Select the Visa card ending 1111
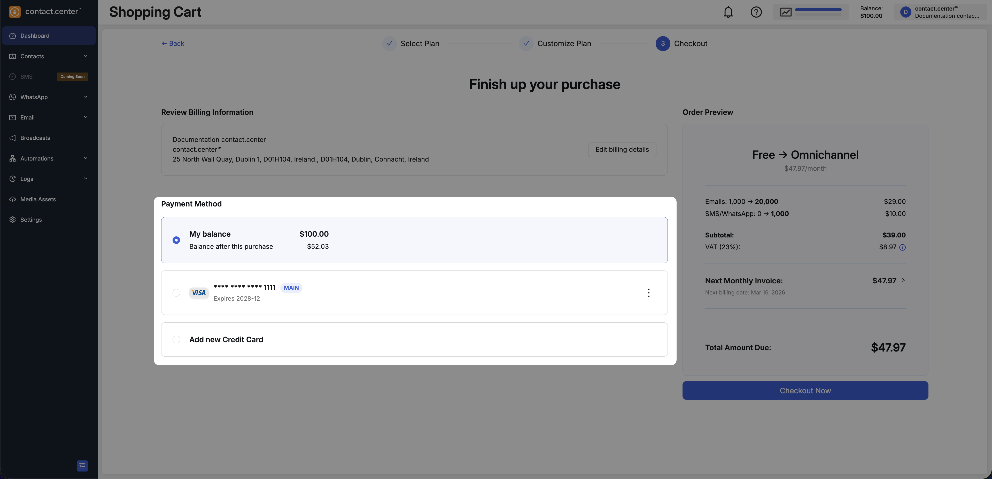992x479 pixels. pos(176,293)
